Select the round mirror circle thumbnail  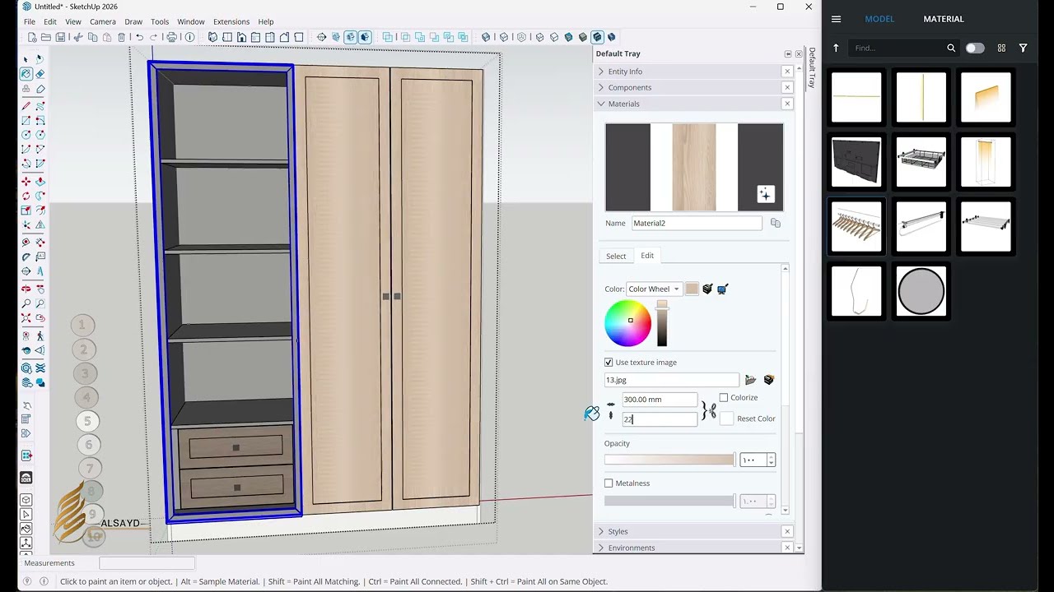921,291
